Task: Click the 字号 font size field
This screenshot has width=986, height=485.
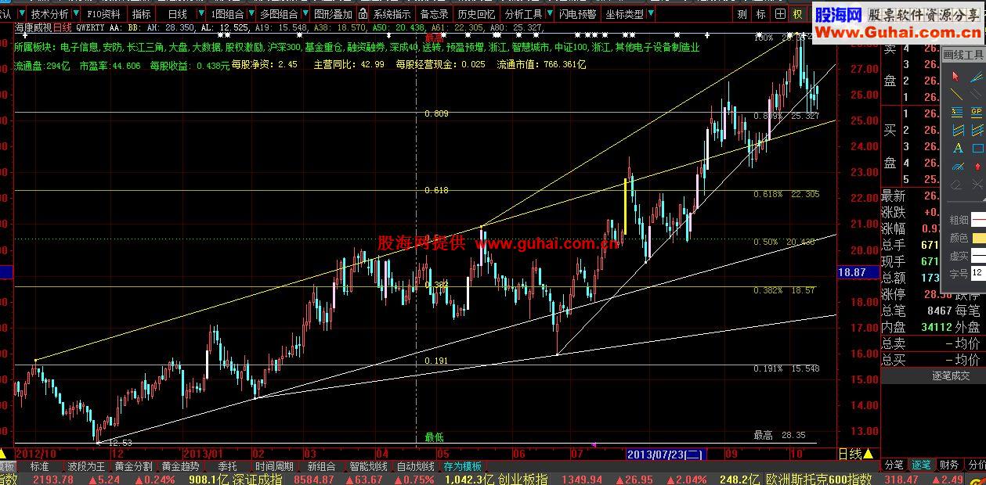Action: pyautogui.click(x=978, y=274)
